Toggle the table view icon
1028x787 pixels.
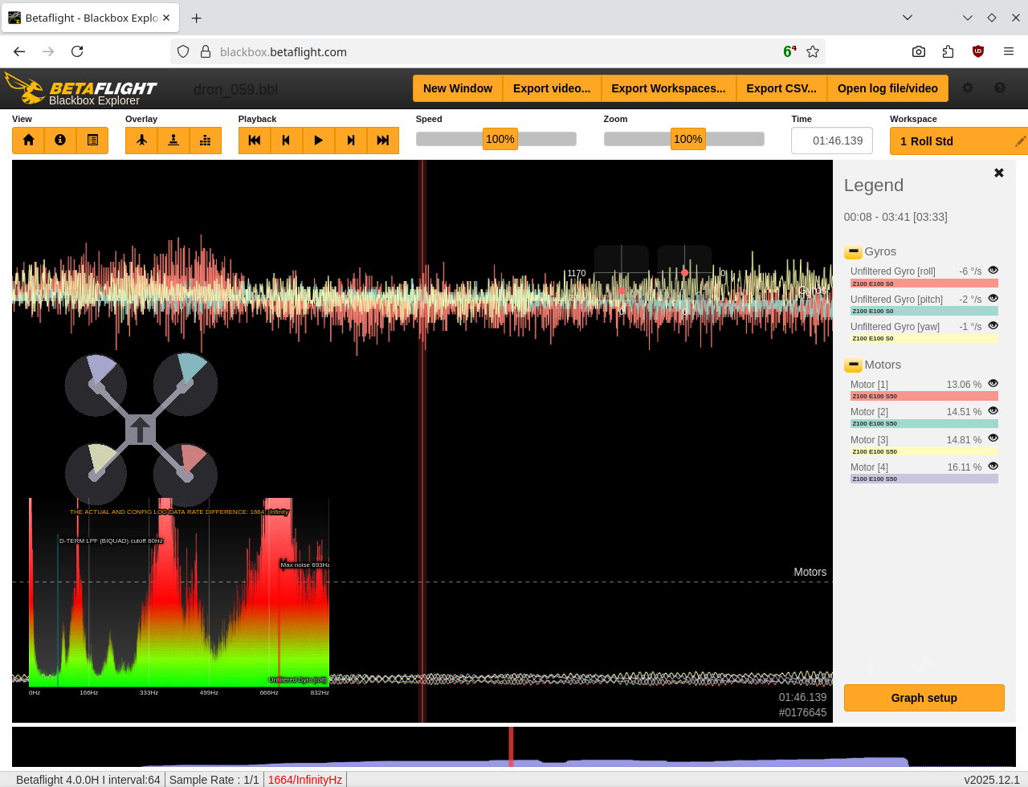tap(92, 141)
